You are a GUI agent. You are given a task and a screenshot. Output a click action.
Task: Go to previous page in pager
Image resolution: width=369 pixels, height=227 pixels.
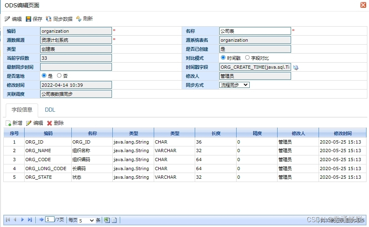pos(15,220)
